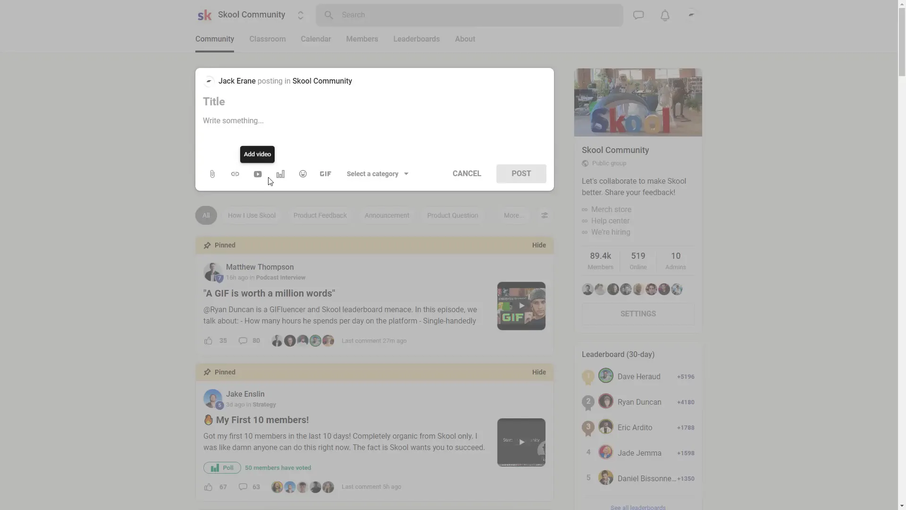Open the Strategy category link
Viewport: 906px width, 510px height.
[264, 405]
